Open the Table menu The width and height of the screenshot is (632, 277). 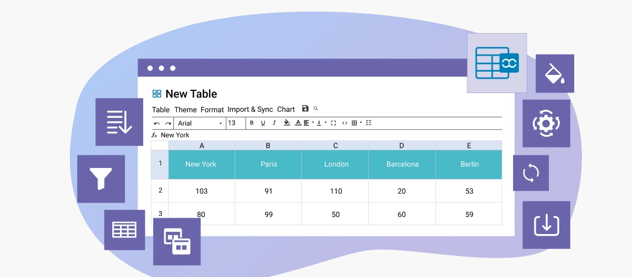161,110
